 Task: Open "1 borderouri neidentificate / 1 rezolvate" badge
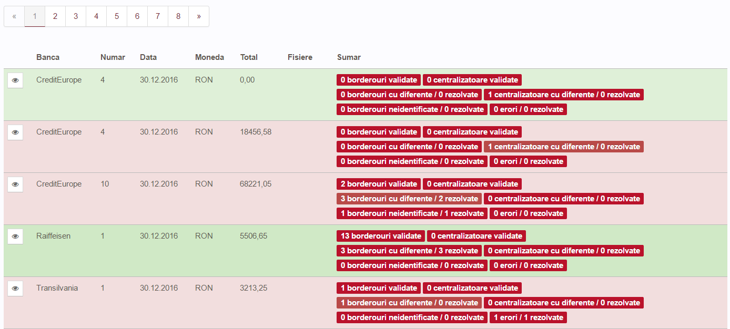tap(412, 213)
